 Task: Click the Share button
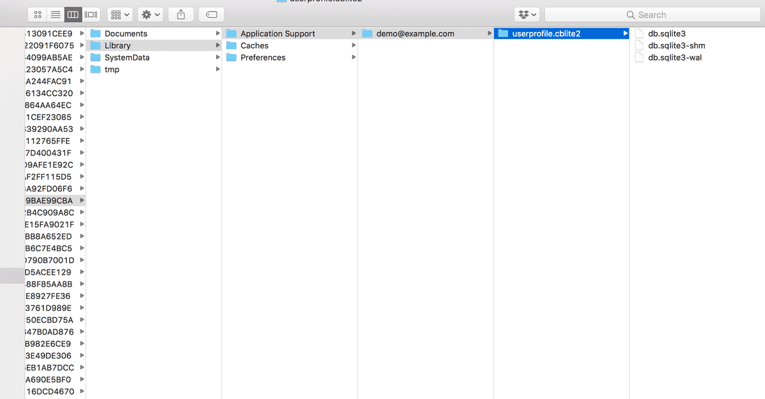[181, 14]
